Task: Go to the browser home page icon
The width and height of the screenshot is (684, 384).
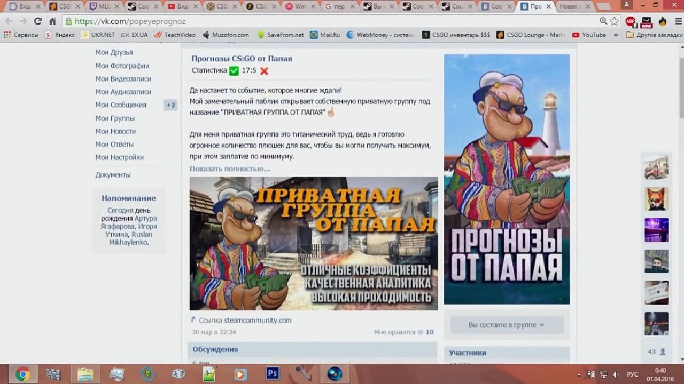Action: pyautogui.click(x=52, y=21)
